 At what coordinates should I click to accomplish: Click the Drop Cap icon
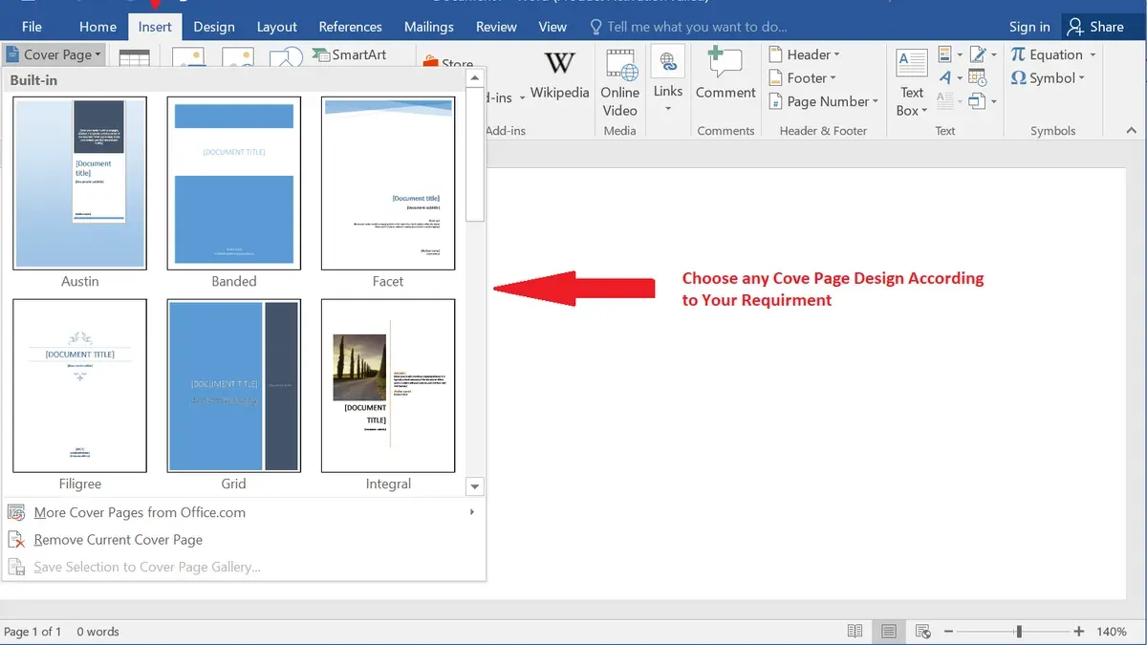point(944,101)
